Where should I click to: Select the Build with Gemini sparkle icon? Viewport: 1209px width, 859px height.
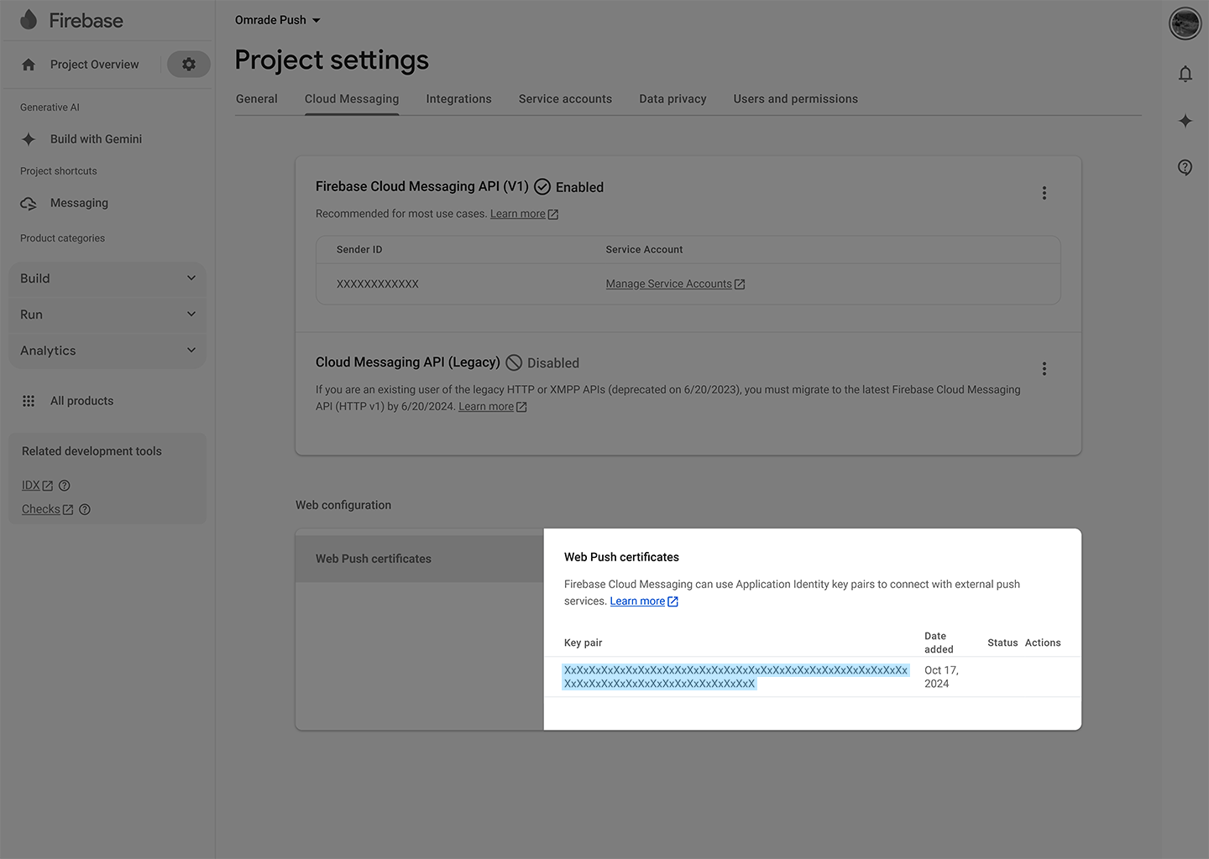click(x=28, y=138)
